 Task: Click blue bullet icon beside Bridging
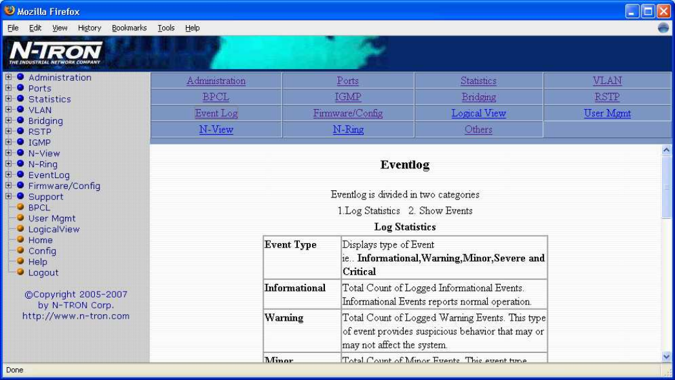coord(20,121)
